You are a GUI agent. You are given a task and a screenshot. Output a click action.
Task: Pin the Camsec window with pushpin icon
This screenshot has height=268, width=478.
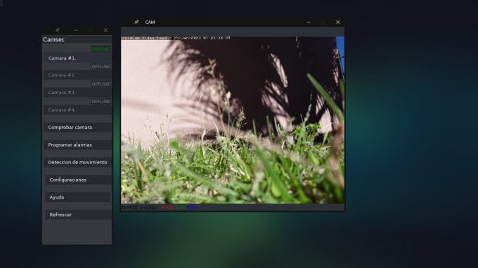coord(58,30)
